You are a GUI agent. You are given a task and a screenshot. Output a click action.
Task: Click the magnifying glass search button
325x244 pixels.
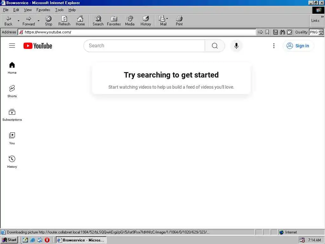pos(215,46)
